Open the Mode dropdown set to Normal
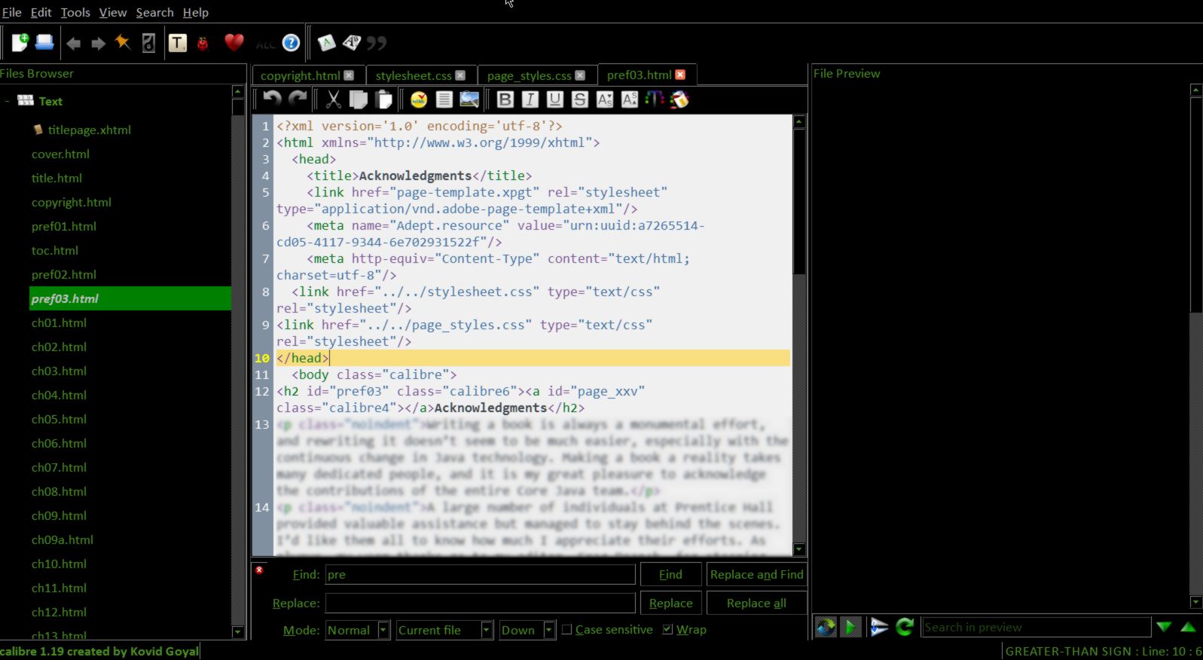1203x660 pixels. pyautogui.click(x=358, y=630)
